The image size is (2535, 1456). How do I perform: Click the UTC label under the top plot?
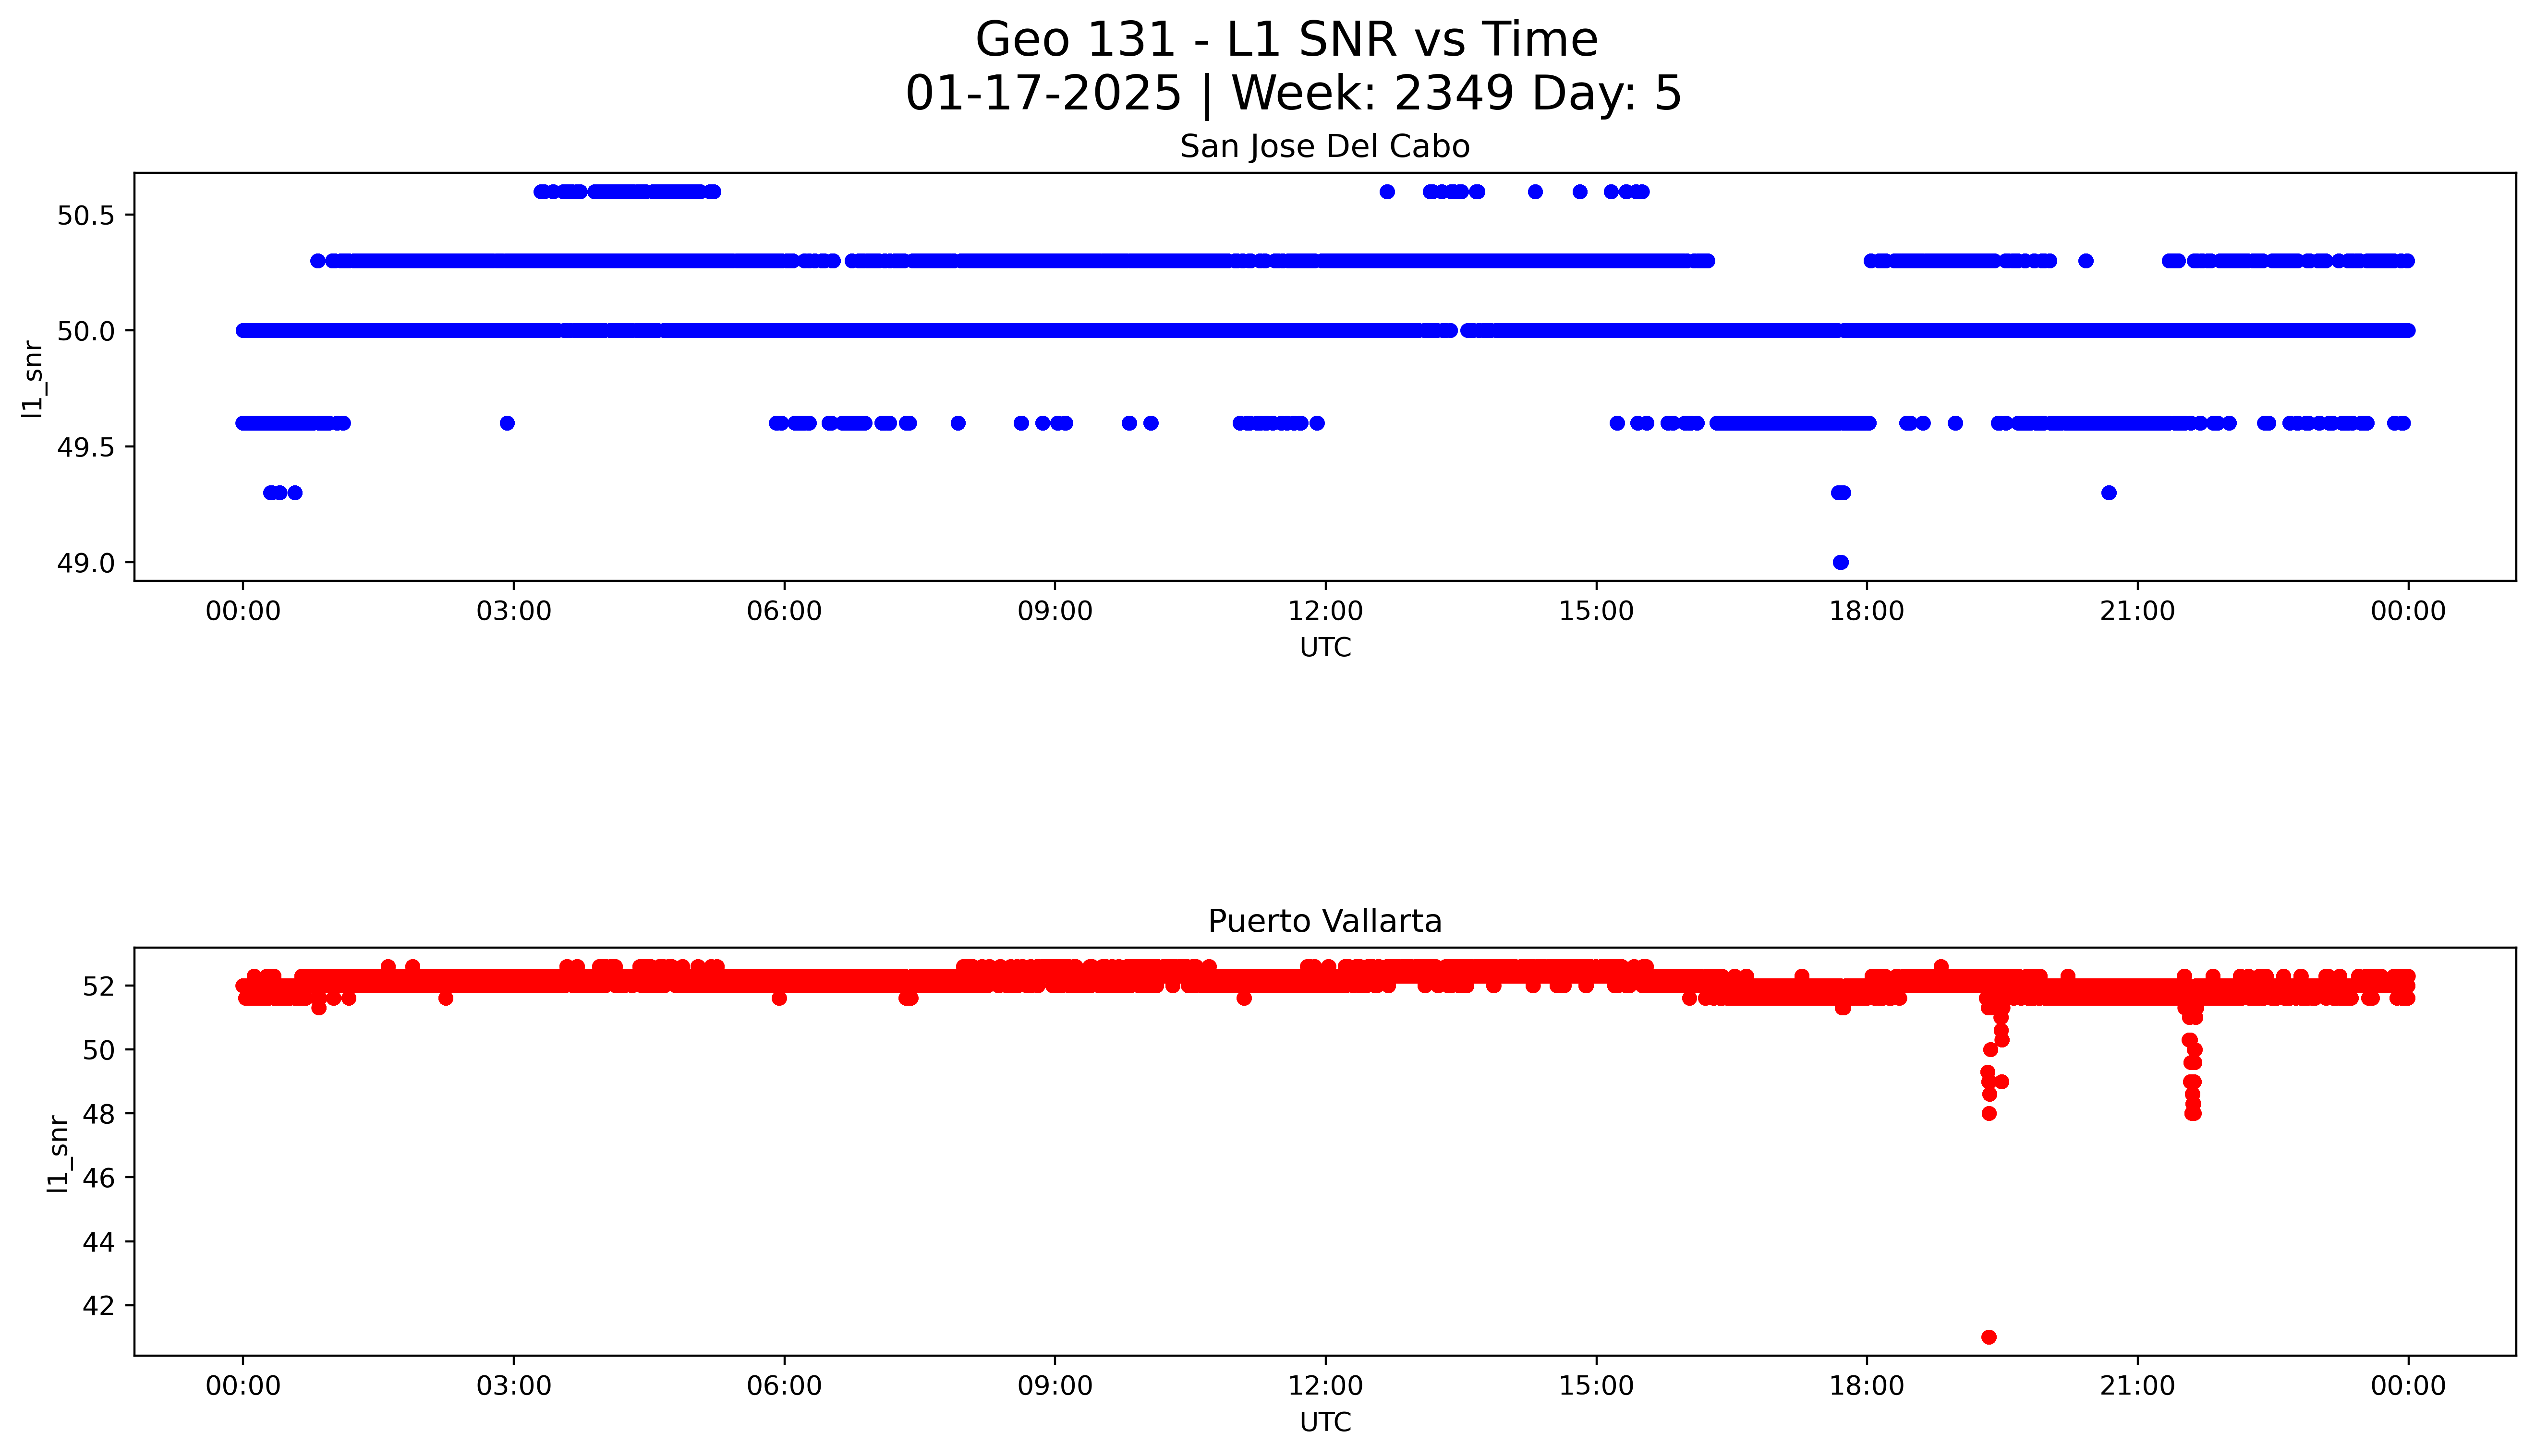click(x=1325, y=648)
